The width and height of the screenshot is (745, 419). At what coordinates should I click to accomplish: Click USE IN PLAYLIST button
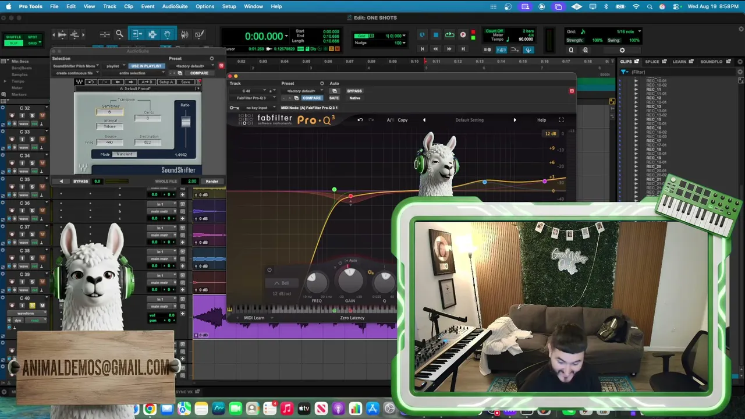[146, 66]
